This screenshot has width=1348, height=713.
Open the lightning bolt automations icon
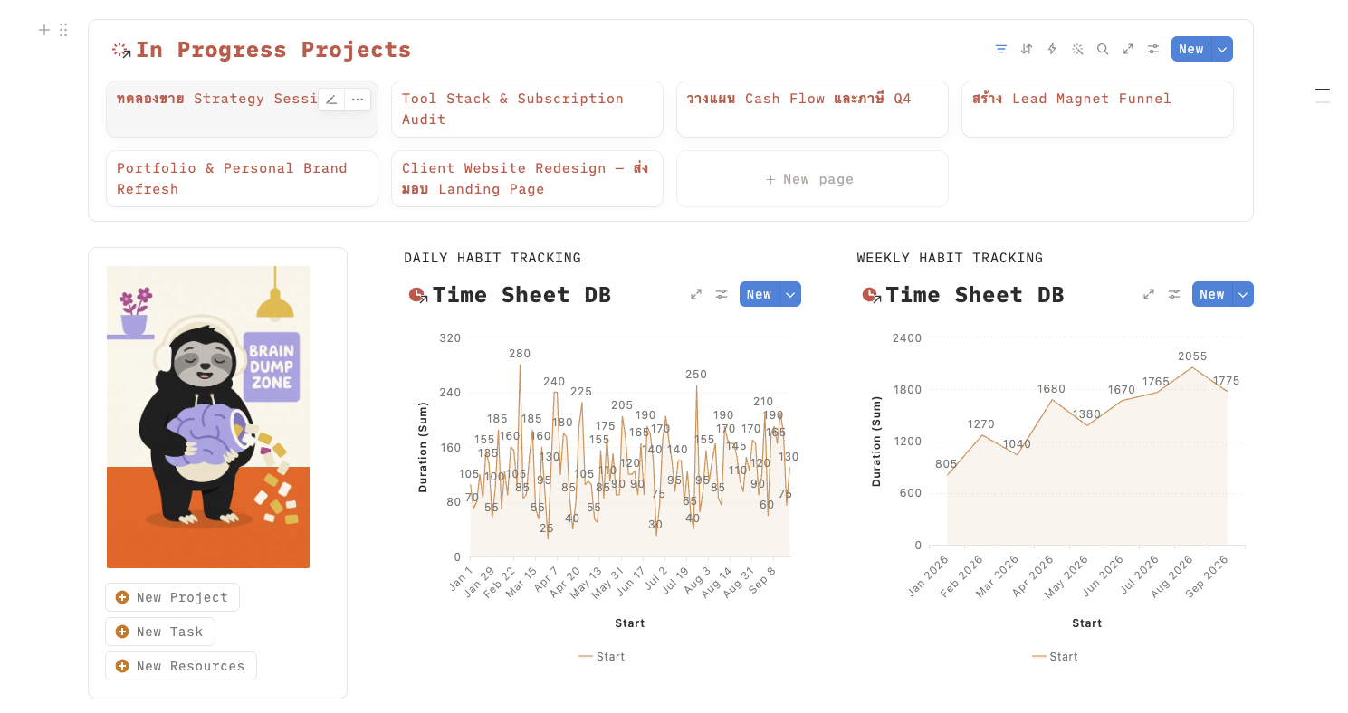[x=1052, y=49]
